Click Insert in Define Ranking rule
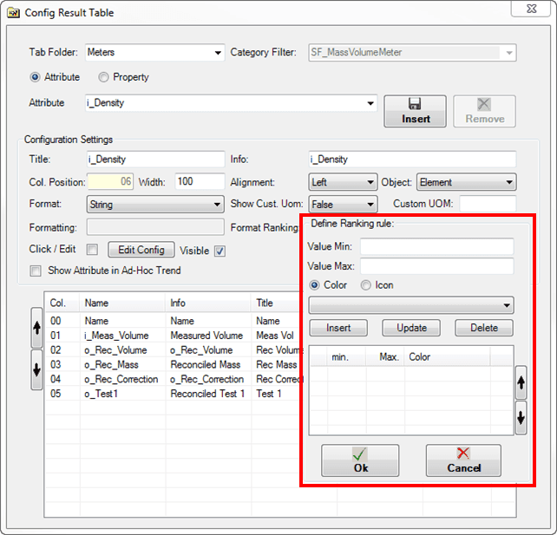557x535 pixels. (x=338, y=328)
